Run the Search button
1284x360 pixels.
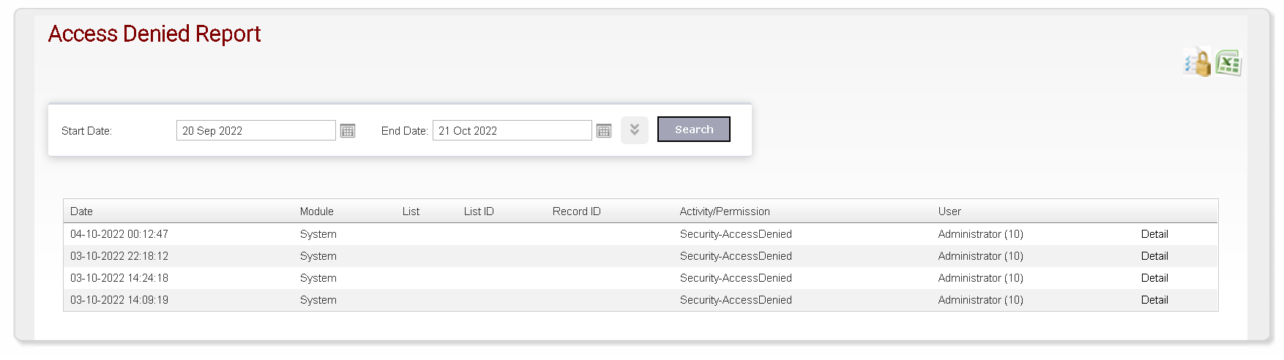(694, 130)
